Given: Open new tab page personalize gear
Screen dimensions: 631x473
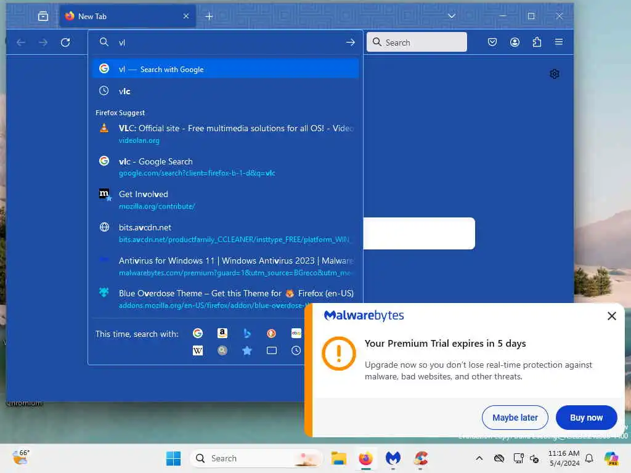Looking at the screenshot, I should point(555,74).
